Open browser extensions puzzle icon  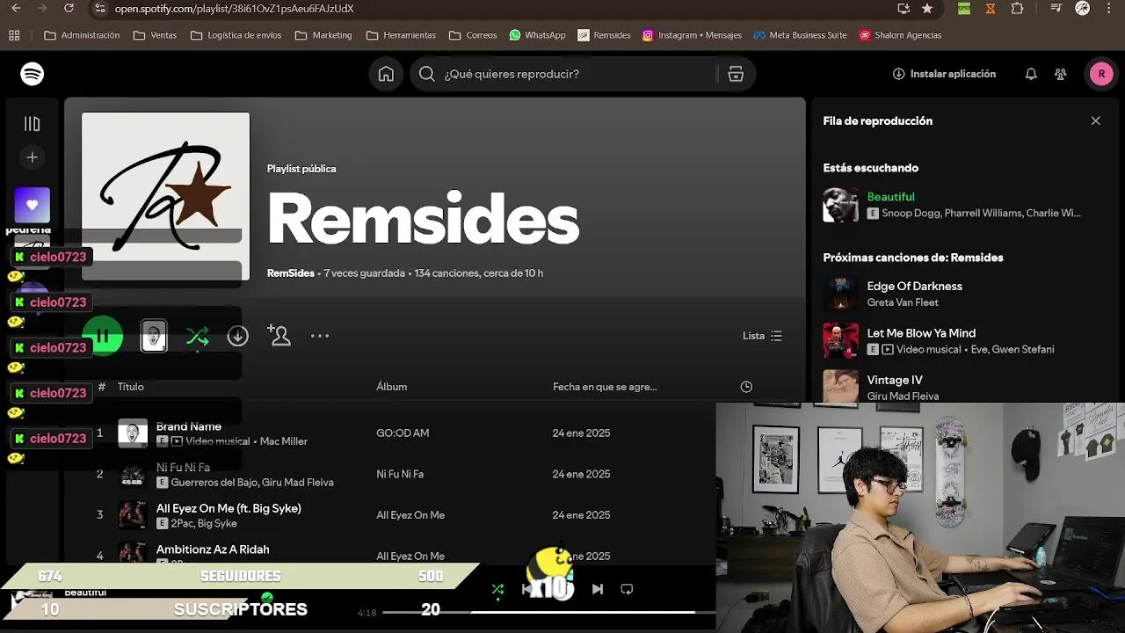(x=1018, y=9)
